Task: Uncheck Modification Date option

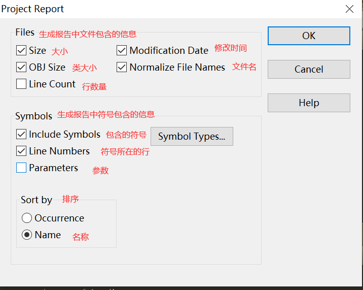Action: 122,50
